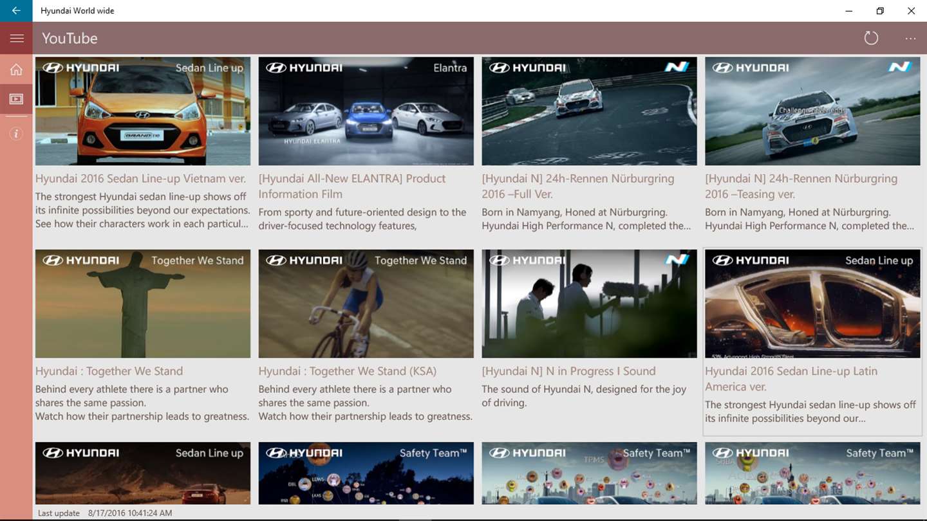927x521 pixels.
Task: Click Full Ver. 'Born in Namyang' description
Action: coord(586,219)
